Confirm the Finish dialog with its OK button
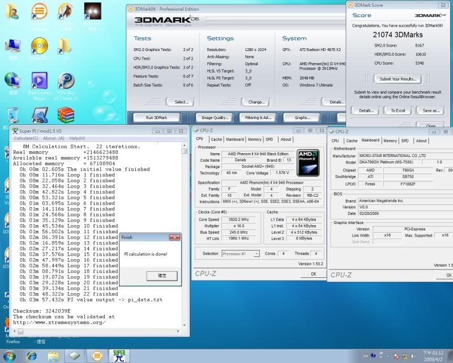Viewport: 453px width, 363px height. point(162,276)
